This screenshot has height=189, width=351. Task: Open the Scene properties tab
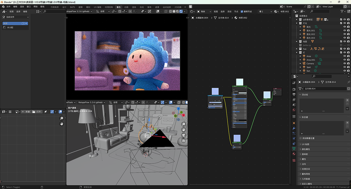point(294,105)
